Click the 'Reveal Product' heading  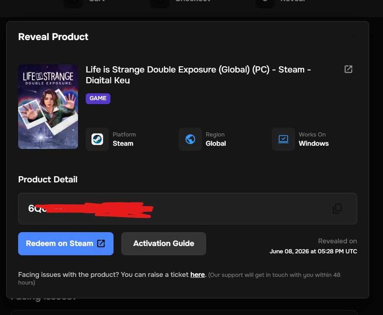coord(53,37)
